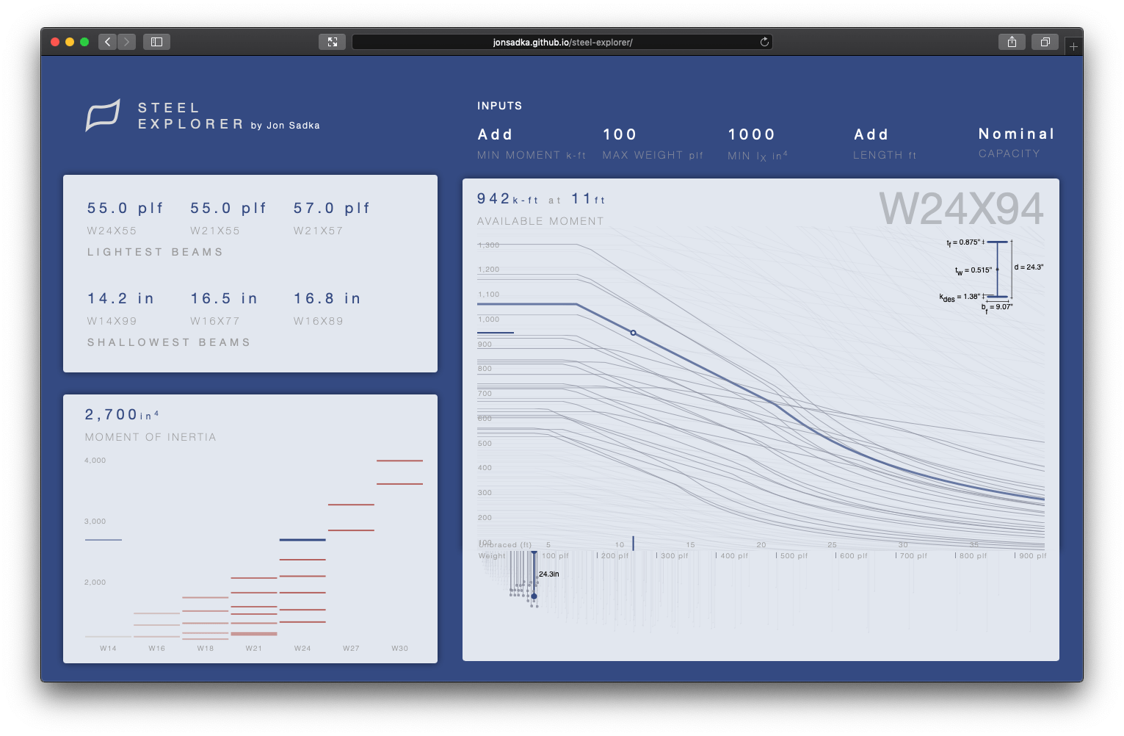The height and width of the screenshot is (736, 1124).
Task: Click the 24.3in depth label on weight chart
Action: click(549, 574)
